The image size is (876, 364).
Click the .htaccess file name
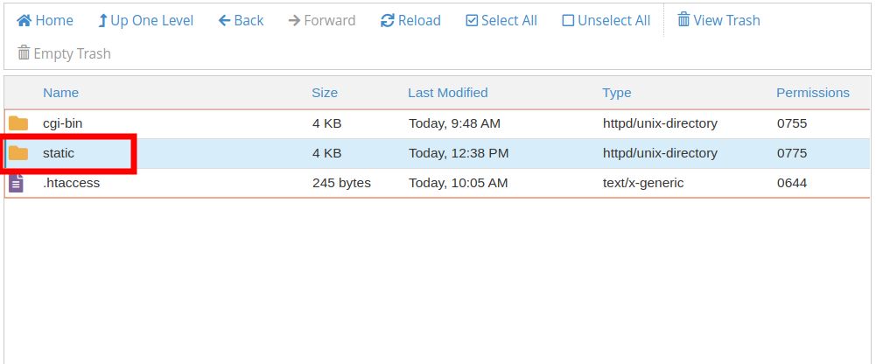72,183
